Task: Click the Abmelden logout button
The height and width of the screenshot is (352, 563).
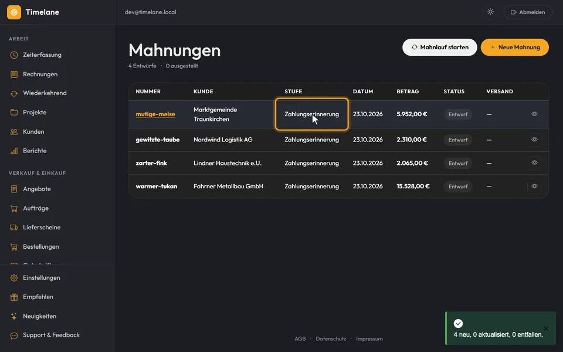Action: (528, 12)
